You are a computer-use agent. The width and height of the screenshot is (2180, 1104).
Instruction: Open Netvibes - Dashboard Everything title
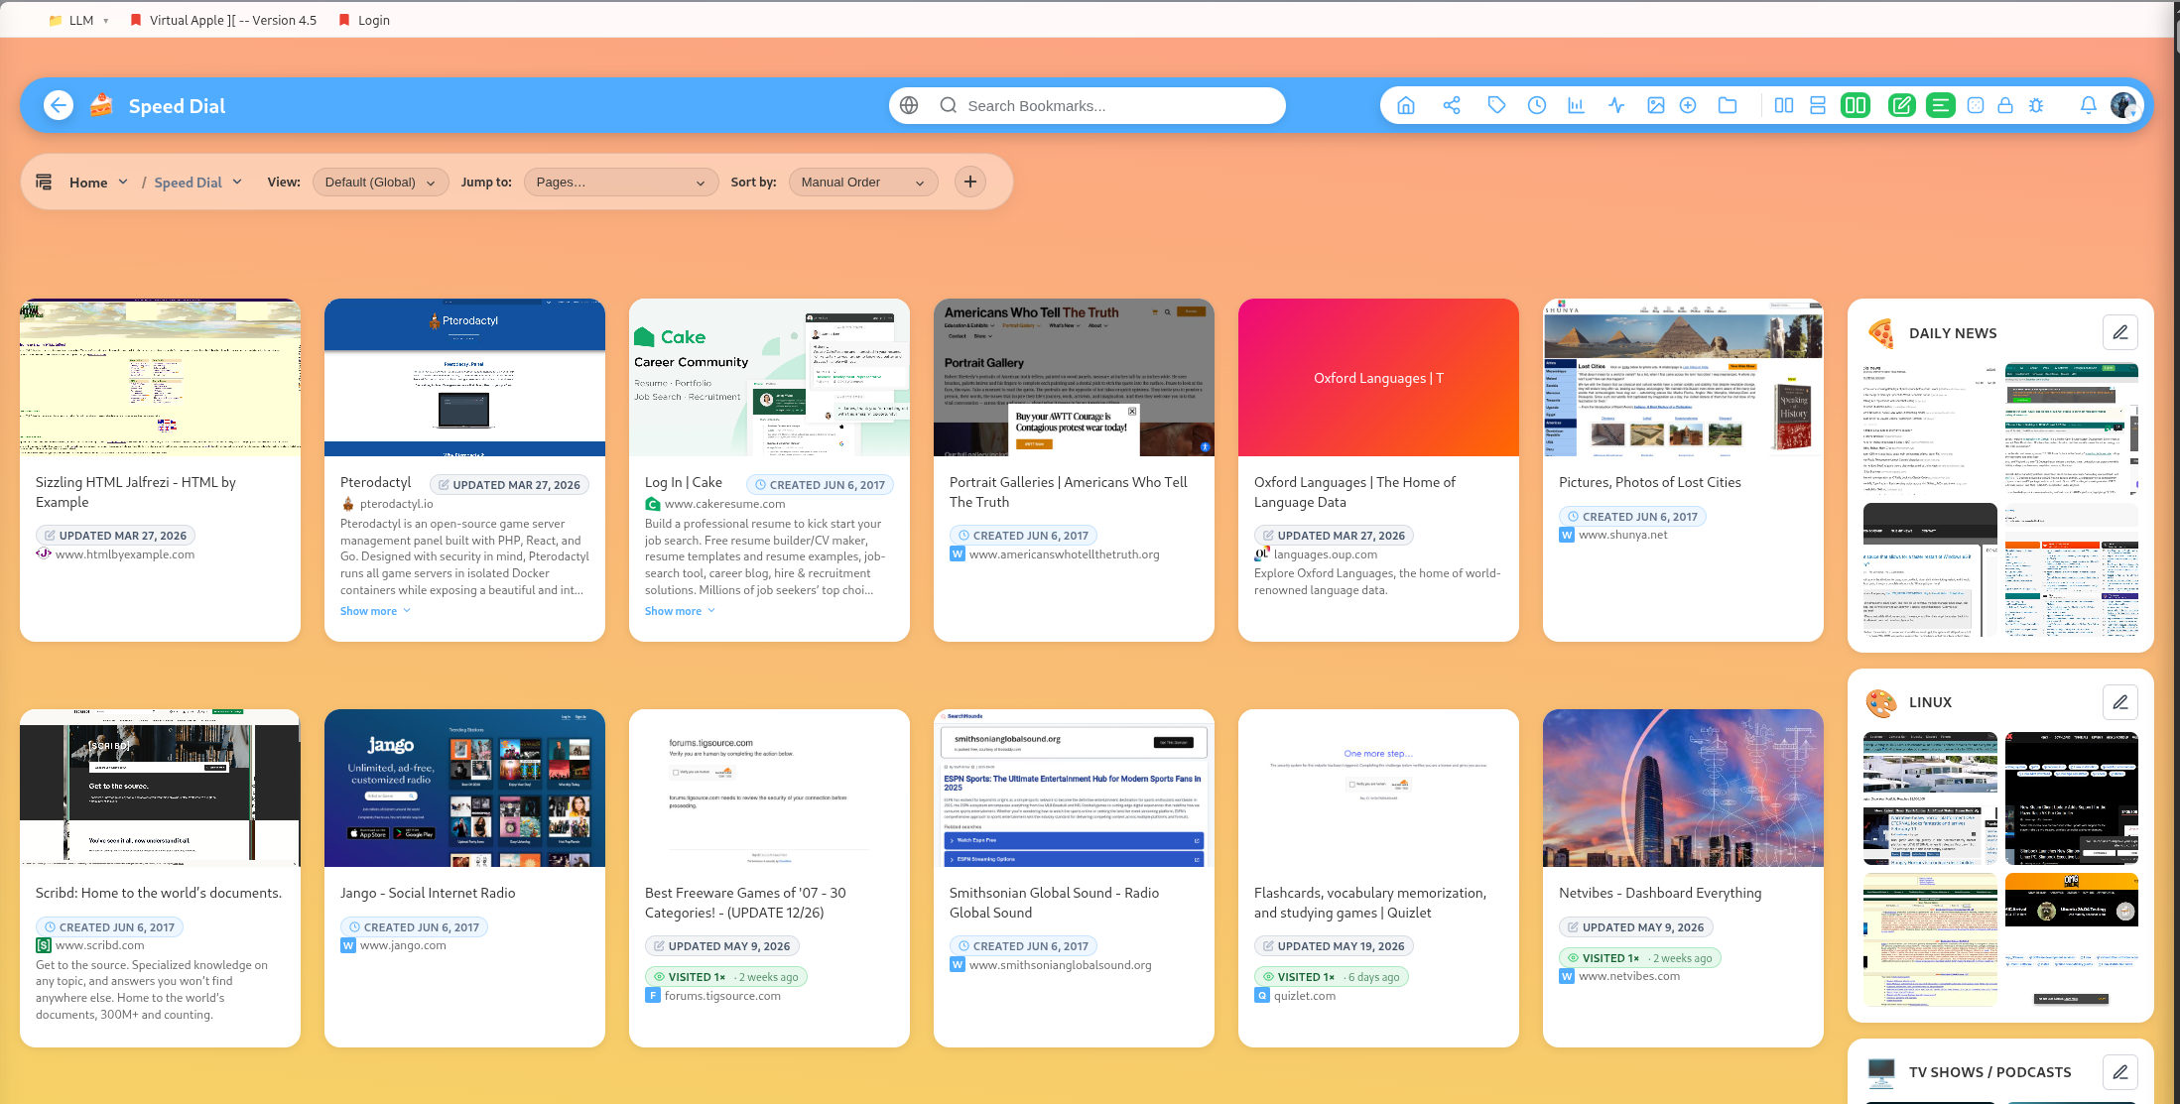[1660, 893]
